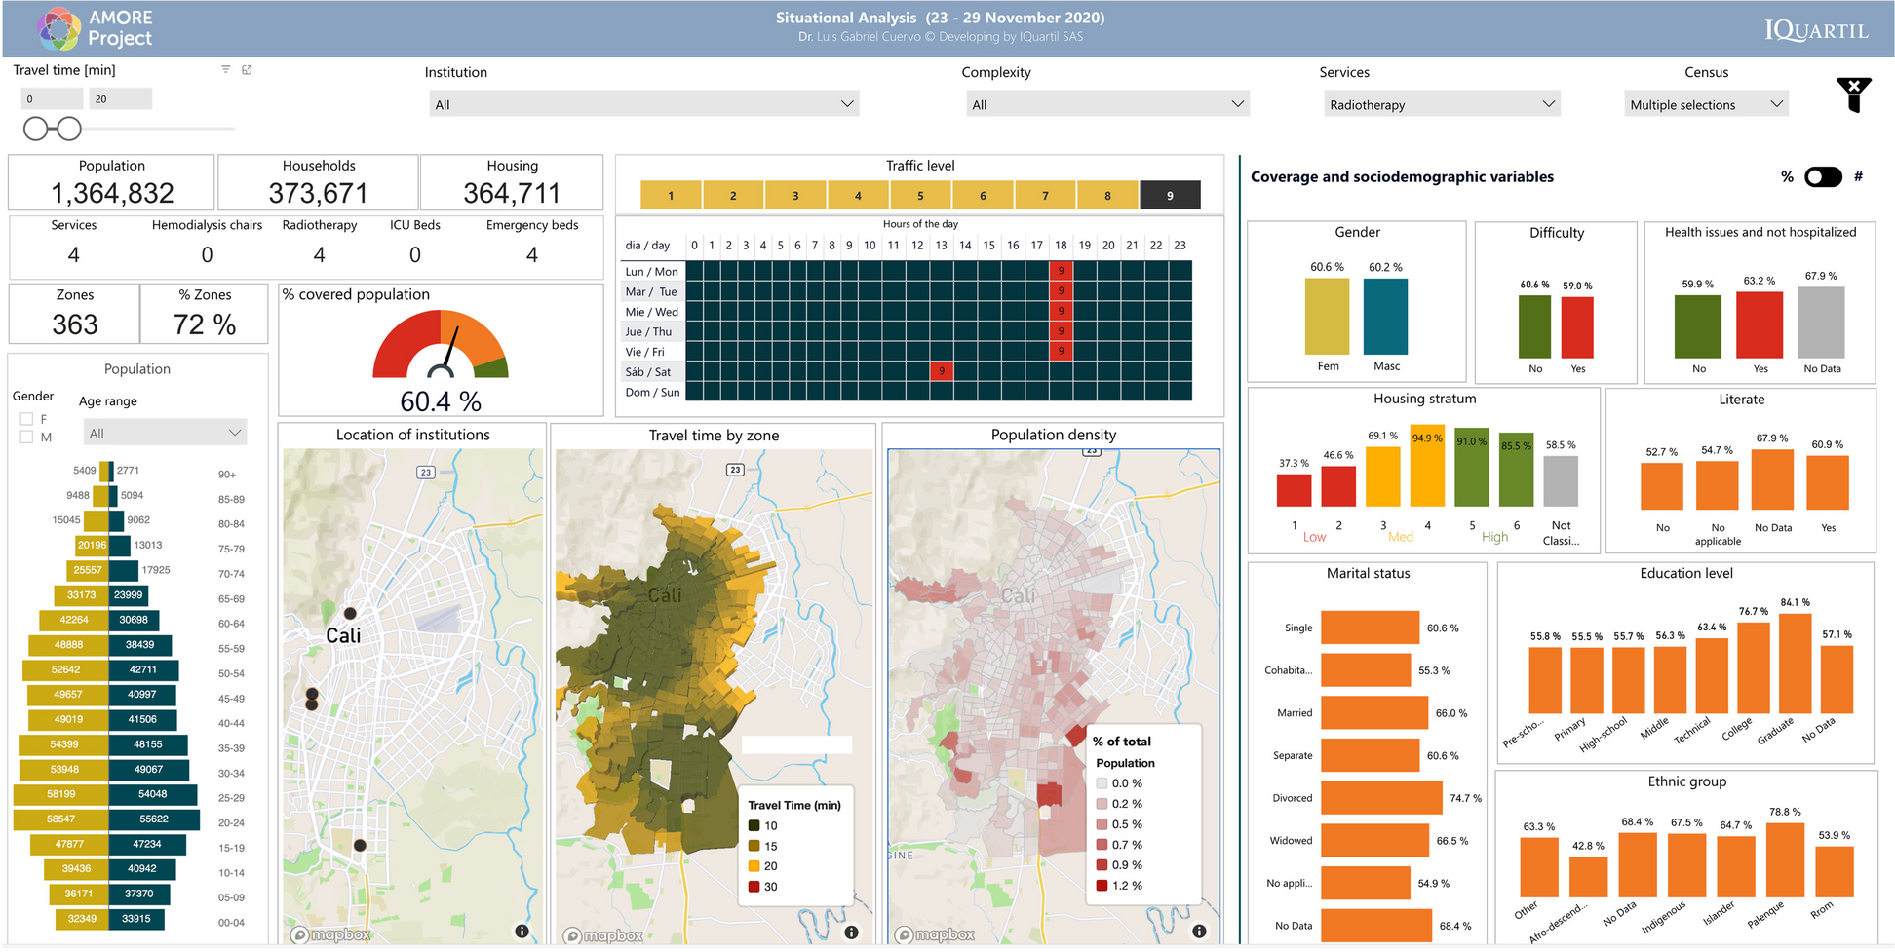
Task: Click the % covered population gauge
Action: click(441, 345)
